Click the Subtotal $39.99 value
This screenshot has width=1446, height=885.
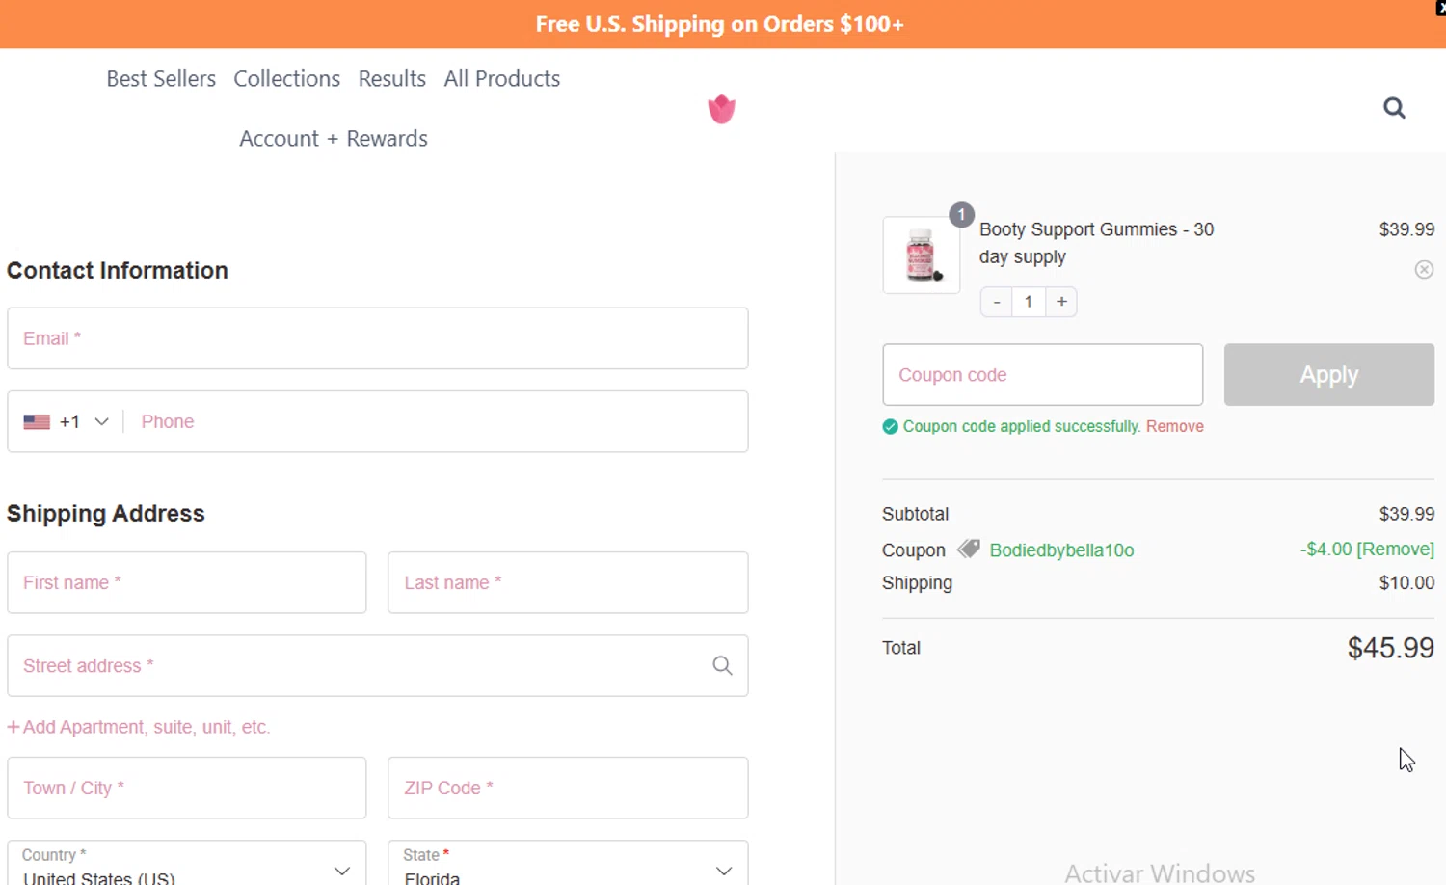(1406, 514)
